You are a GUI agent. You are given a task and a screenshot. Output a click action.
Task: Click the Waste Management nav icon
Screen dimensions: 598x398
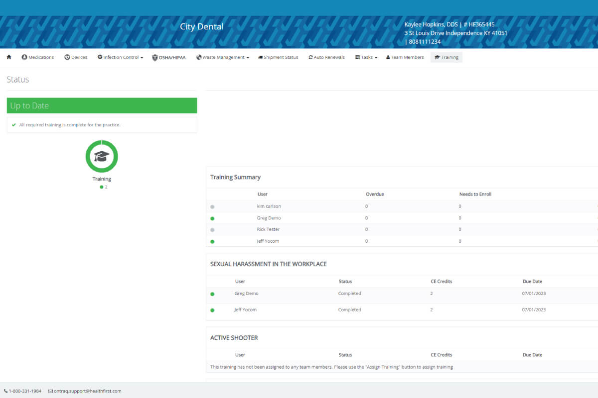(199, 57)
